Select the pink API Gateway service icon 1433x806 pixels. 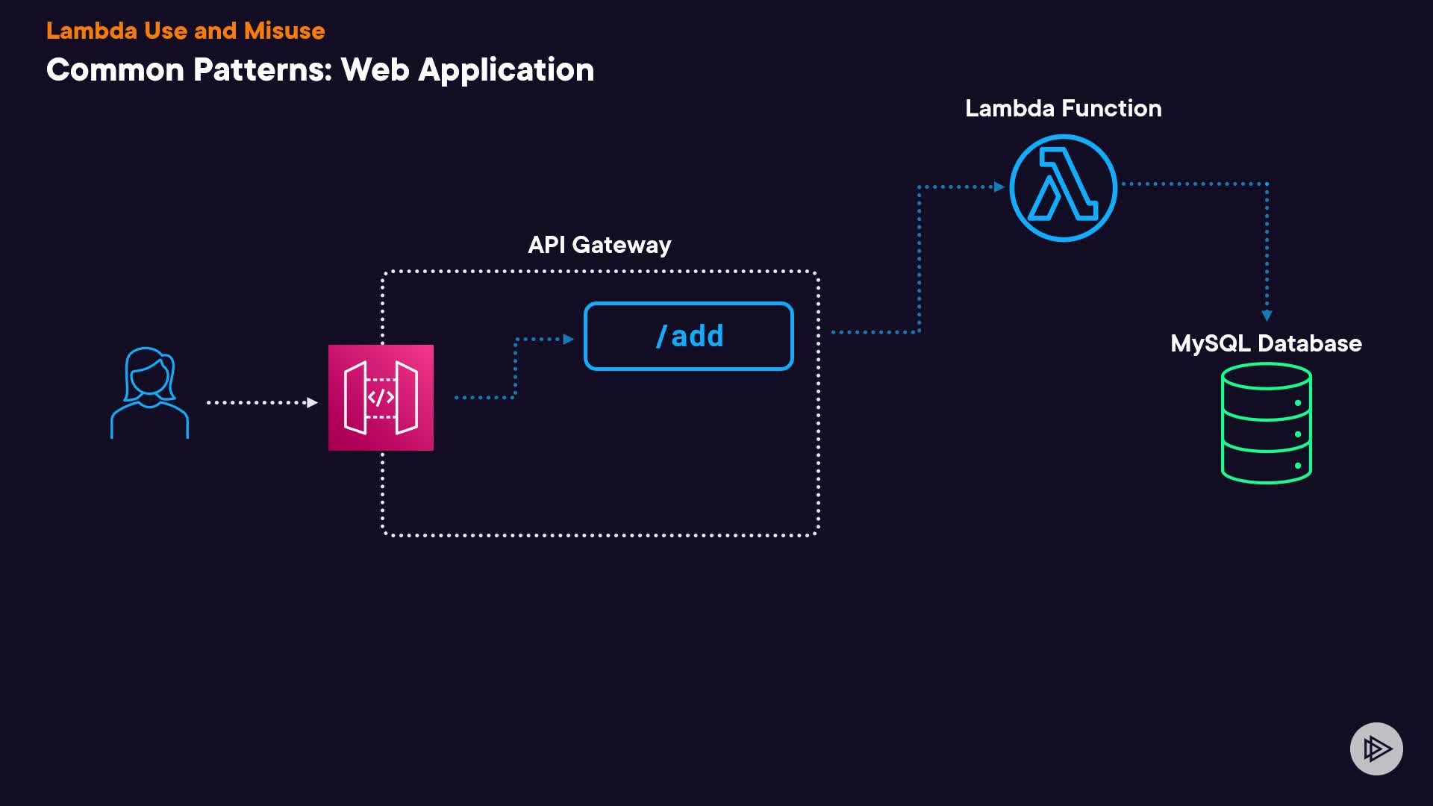pyautogui.click(x=381, y=397)
